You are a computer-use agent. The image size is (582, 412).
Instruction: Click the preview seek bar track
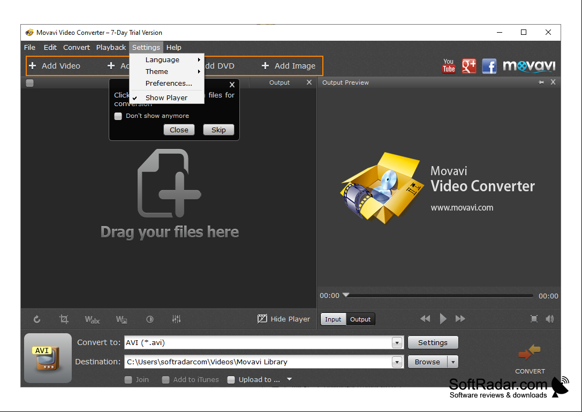click(x=439, y=296)
